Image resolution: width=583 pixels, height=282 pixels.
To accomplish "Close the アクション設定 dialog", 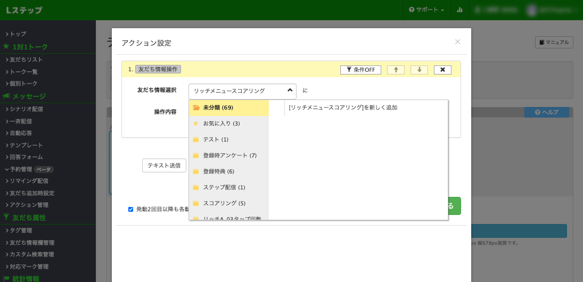I will 457,42.
